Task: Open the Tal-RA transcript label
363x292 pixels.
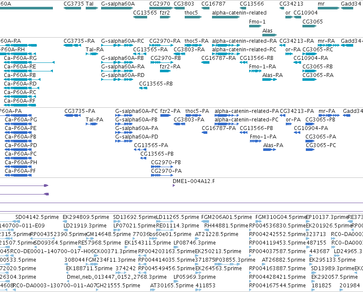Action: (x=95, y=50)
